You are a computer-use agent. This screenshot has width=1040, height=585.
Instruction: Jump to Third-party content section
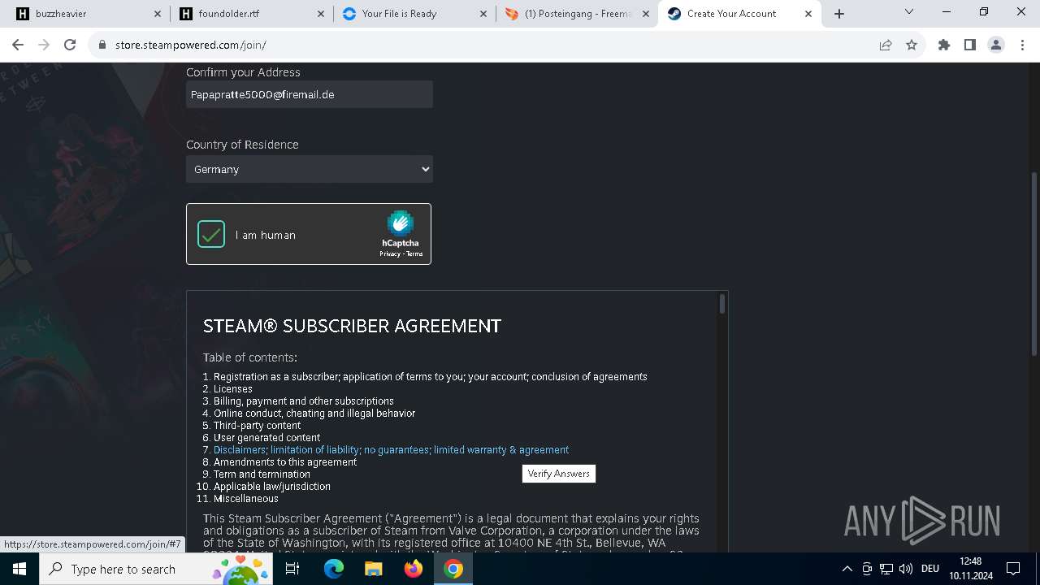point(257,425)
